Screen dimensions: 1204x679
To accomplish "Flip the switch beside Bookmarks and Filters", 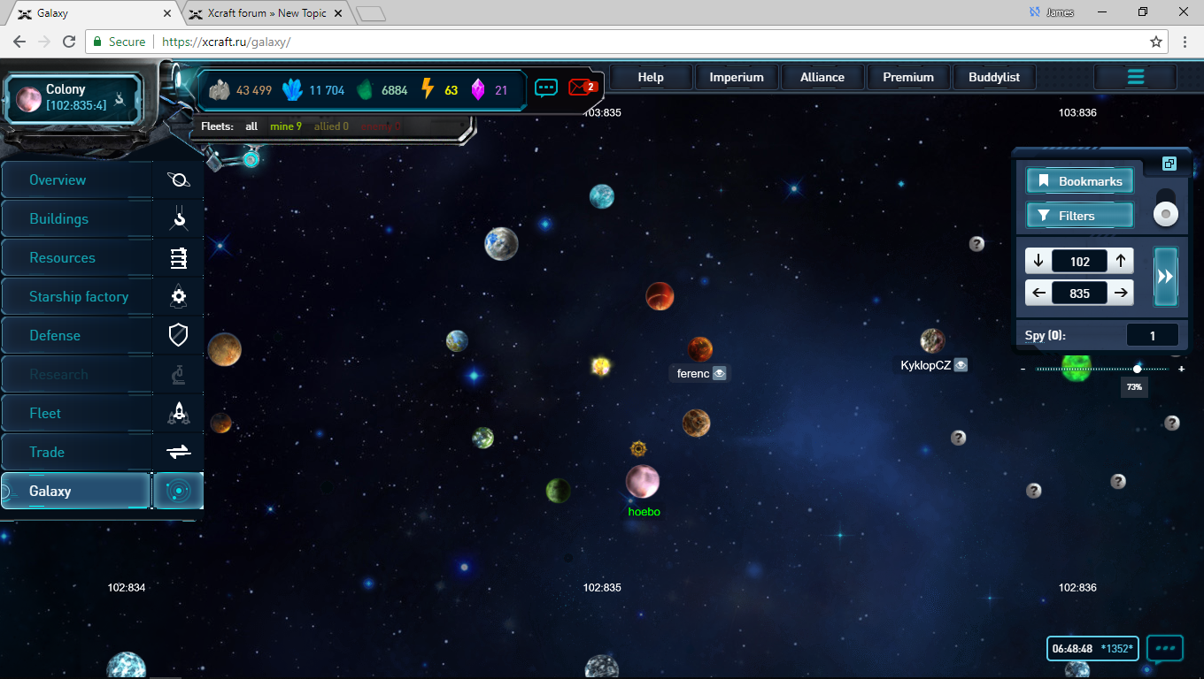I will tap(1167, 208).
